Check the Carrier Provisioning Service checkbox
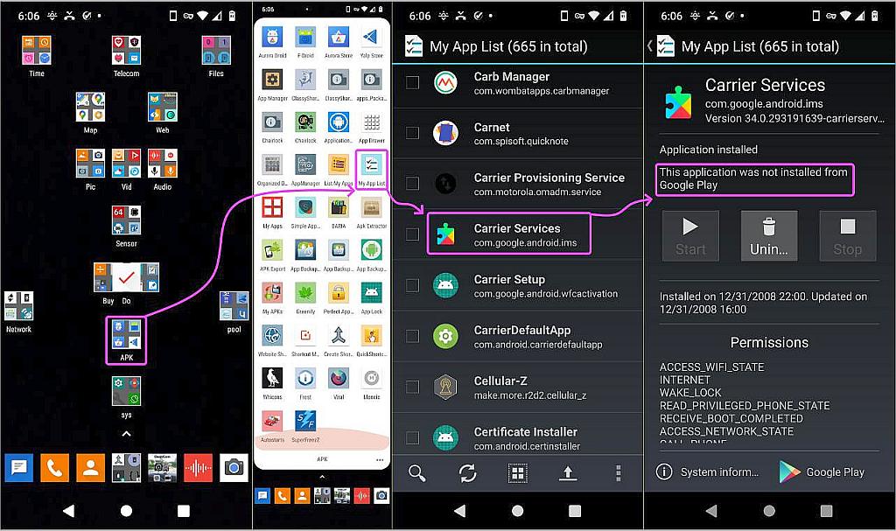The image size is (896, 531). point(412,184)
